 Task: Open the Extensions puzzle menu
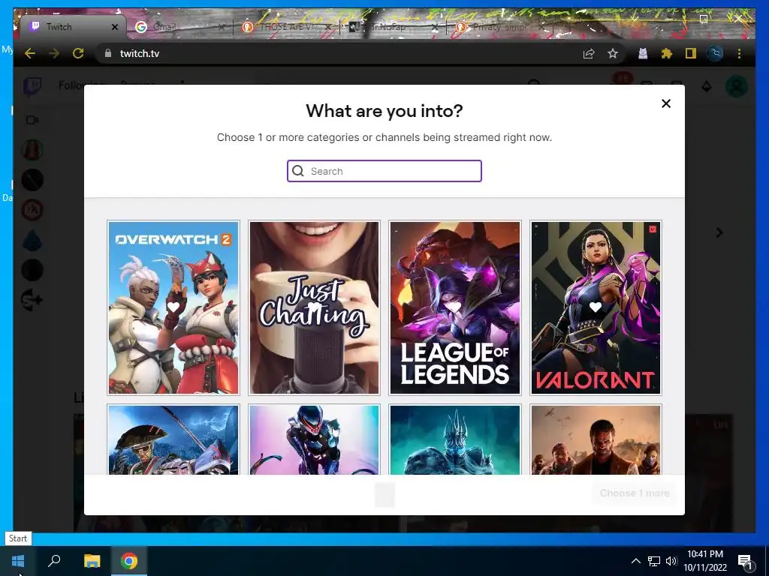667,53
